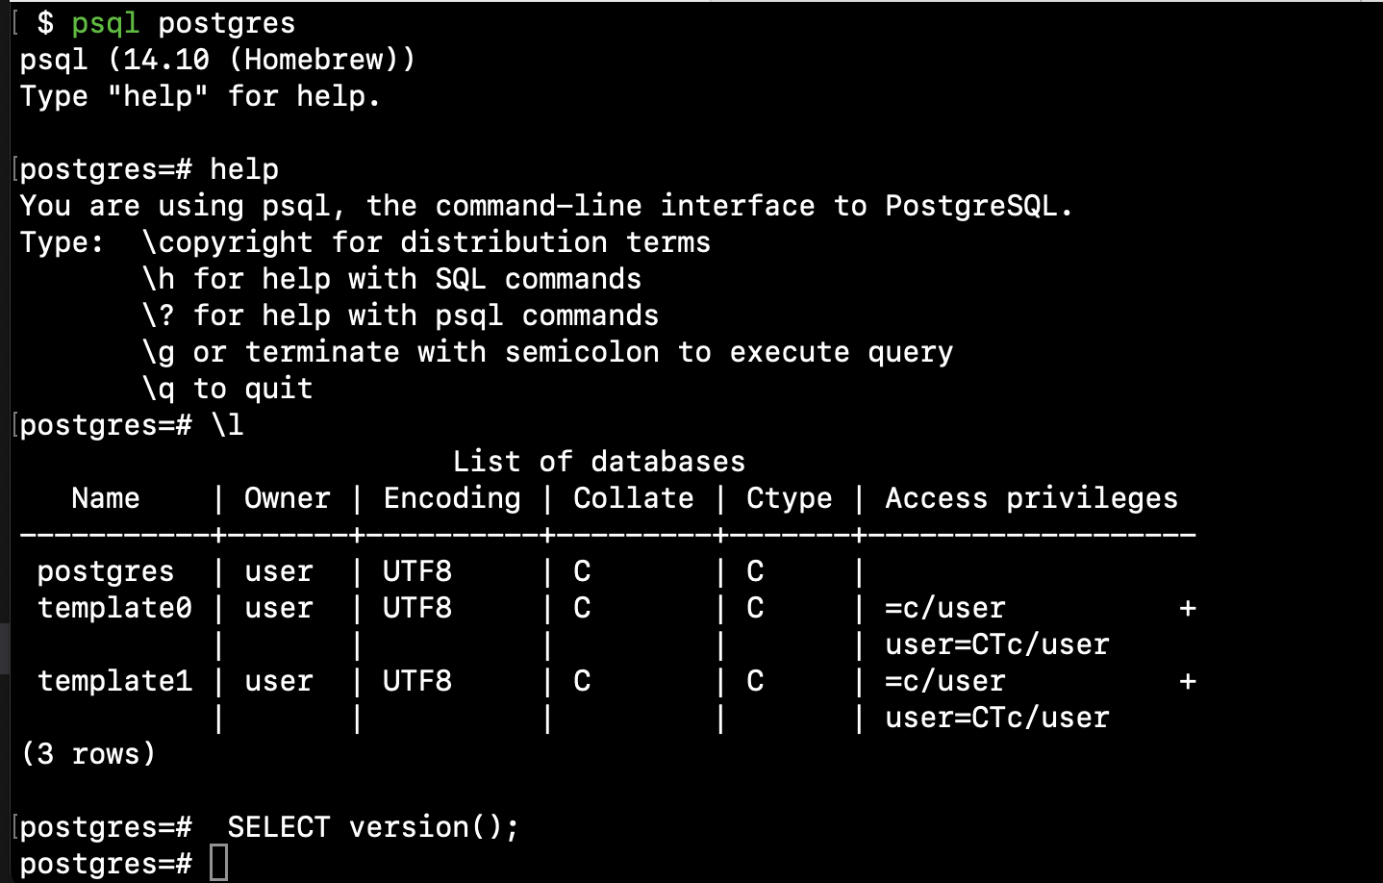Click the plus sign after template0 privileges
This screenshot has width=1383, height=883.
[x=1188, y=608]
